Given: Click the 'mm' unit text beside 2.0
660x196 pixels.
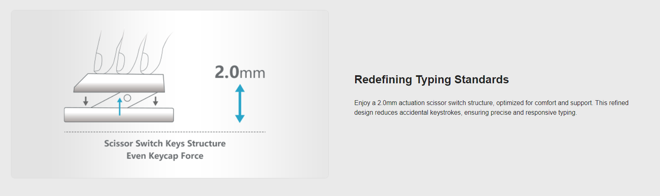Looking at the screenshot, I should [x=252, y=74].
